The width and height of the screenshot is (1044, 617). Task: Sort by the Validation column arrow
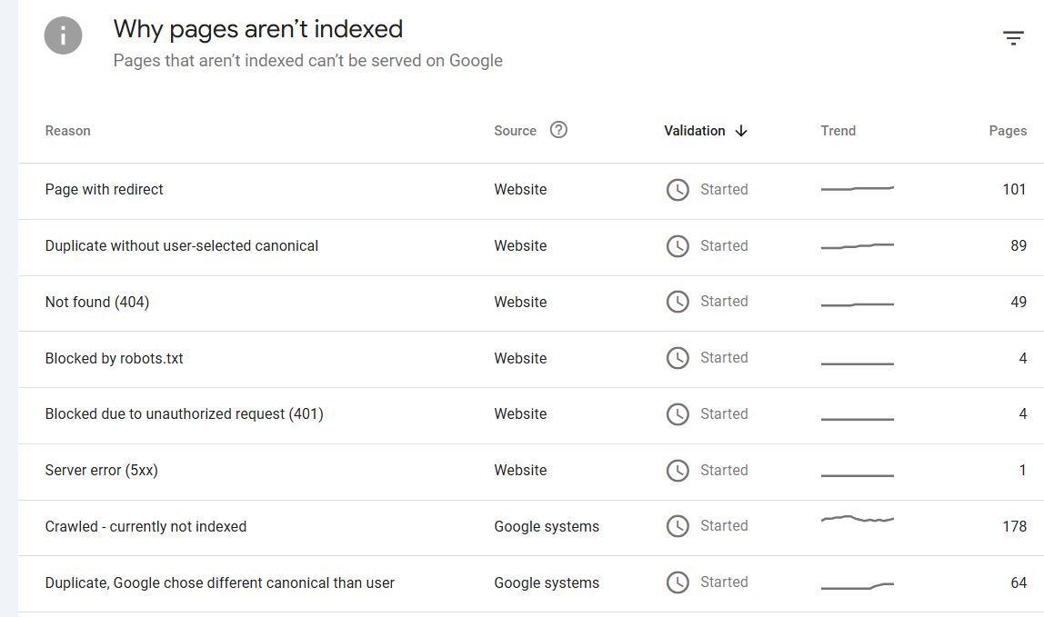(x=741, y=131)
